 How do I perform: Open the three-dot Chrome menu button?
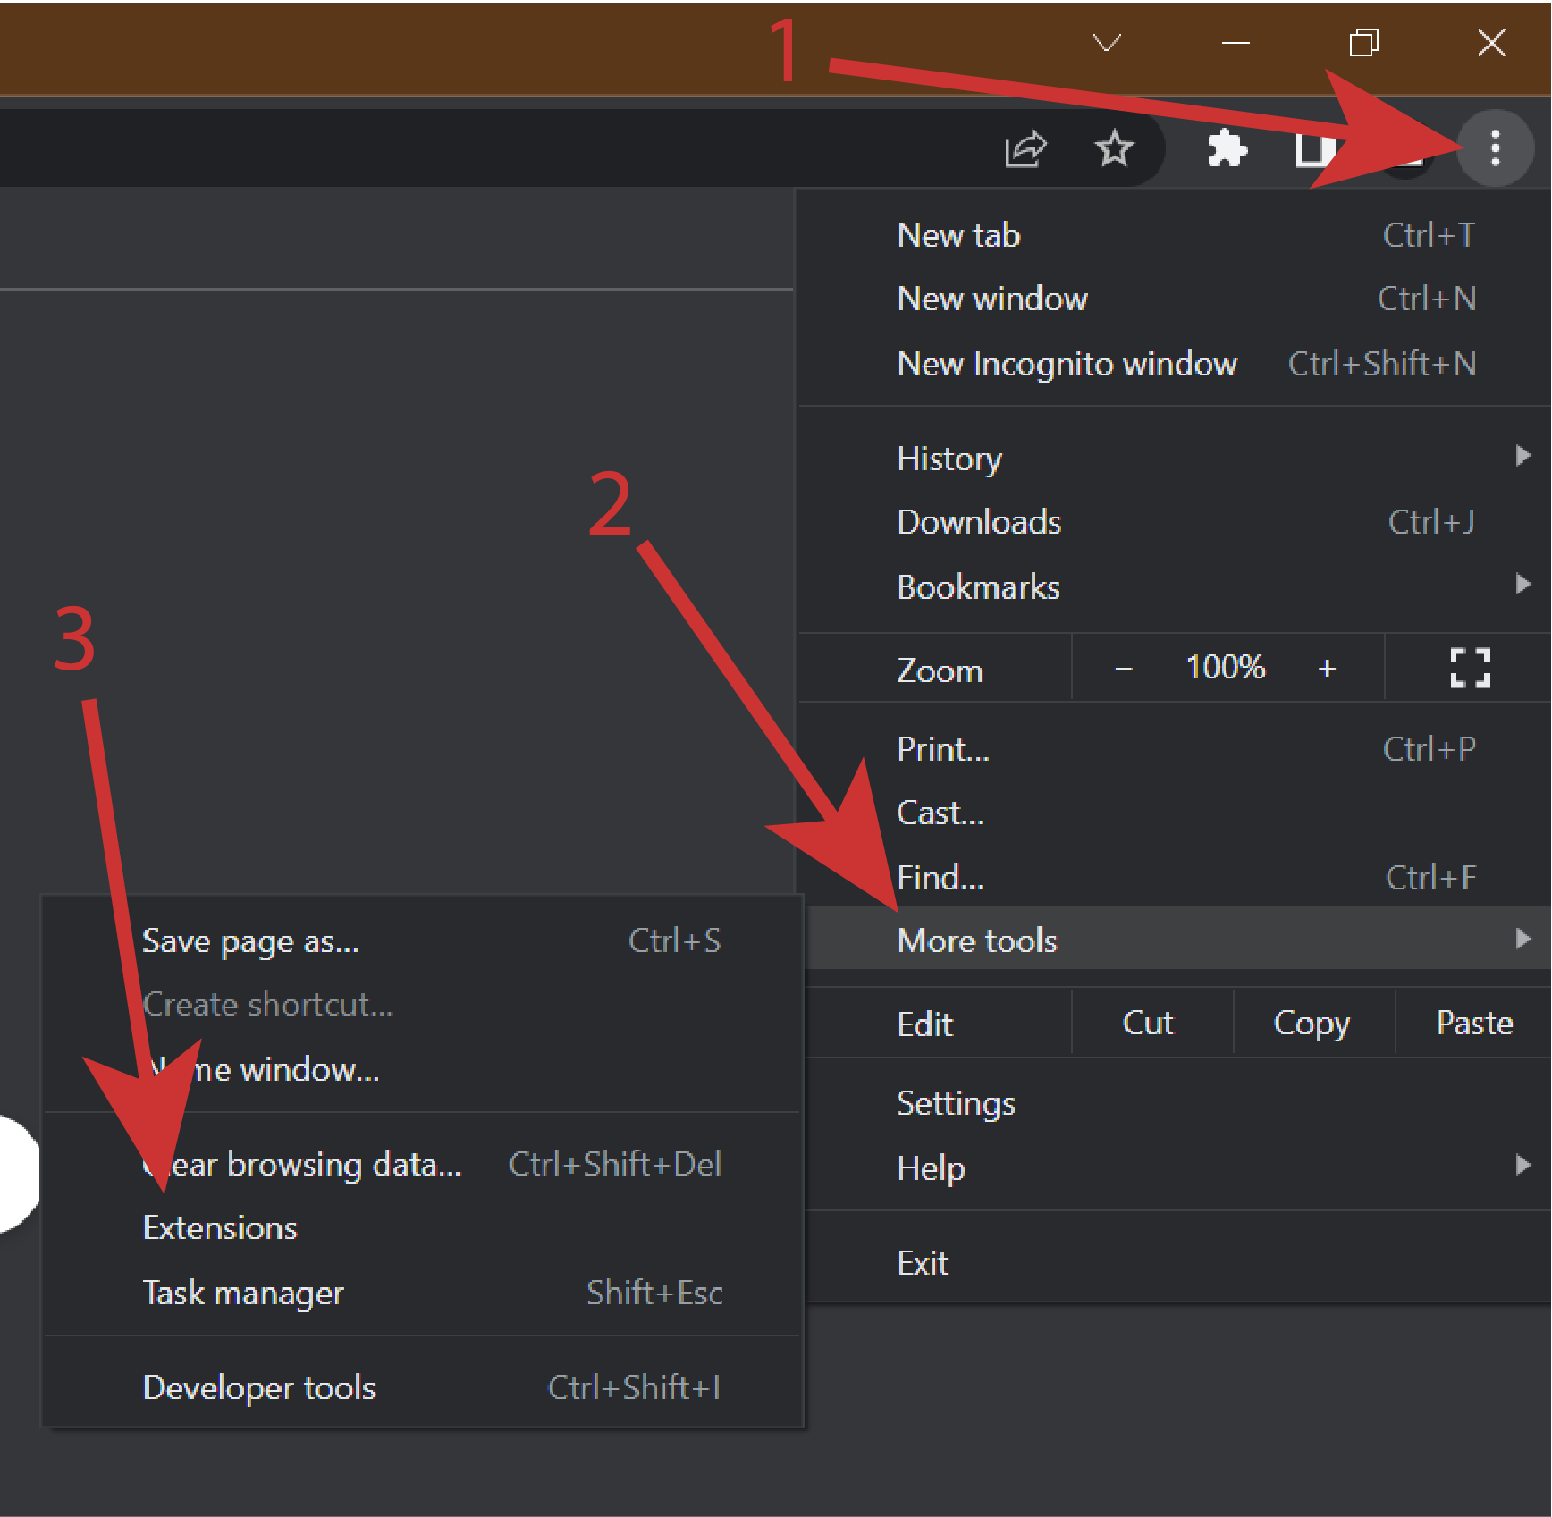pos(1495,147)
